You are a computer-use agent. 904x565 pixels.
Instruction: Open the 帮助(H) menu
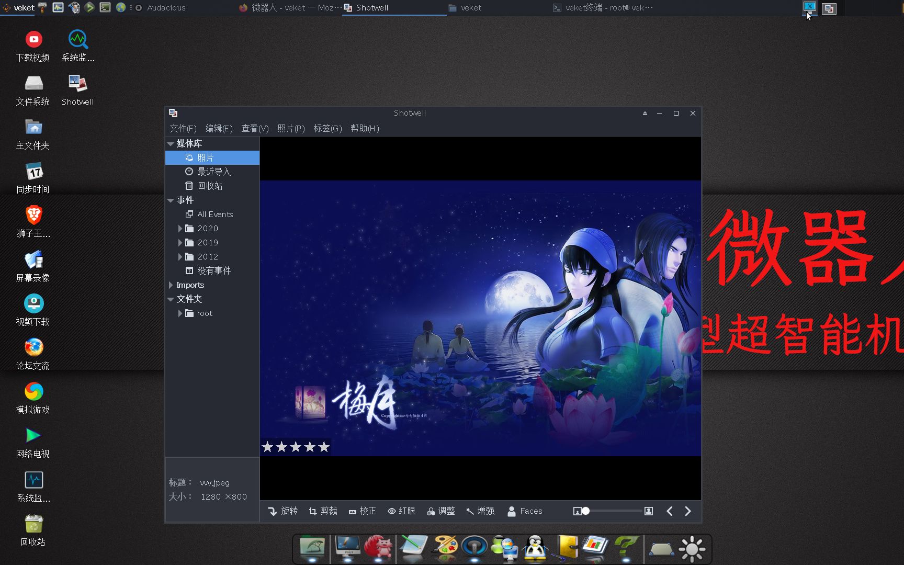pyautogui.click(x=365, y=128)
